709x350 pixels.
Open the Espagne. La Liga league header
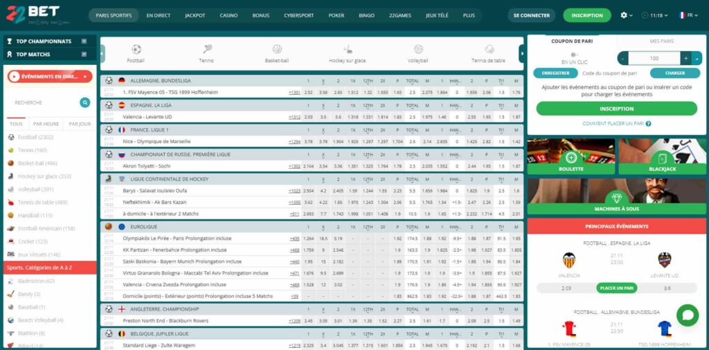(x=151, y=105)
